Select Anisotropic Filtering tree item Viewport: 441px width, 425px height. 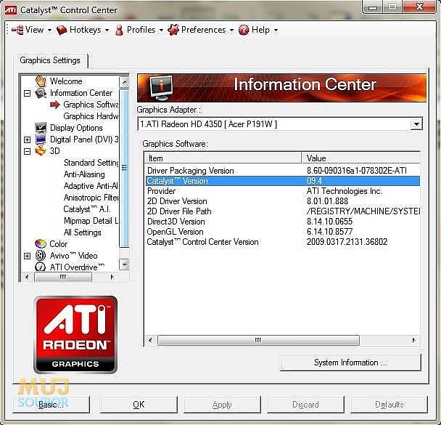coord(91,198)
